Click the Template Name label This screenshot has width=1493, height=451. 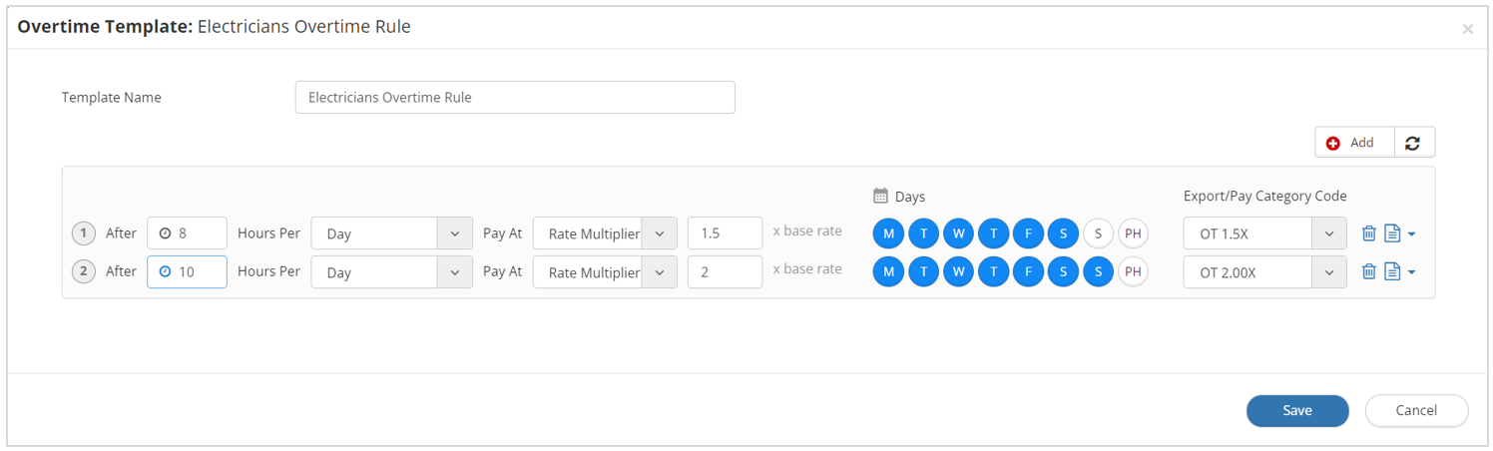click(x=112, y=98)
